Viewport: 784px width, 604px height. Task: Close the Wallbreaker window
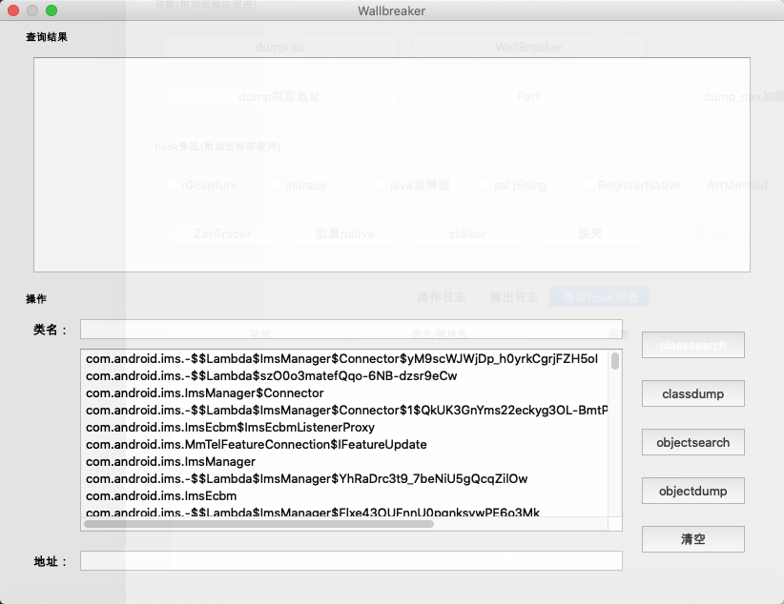pos(13,10)
